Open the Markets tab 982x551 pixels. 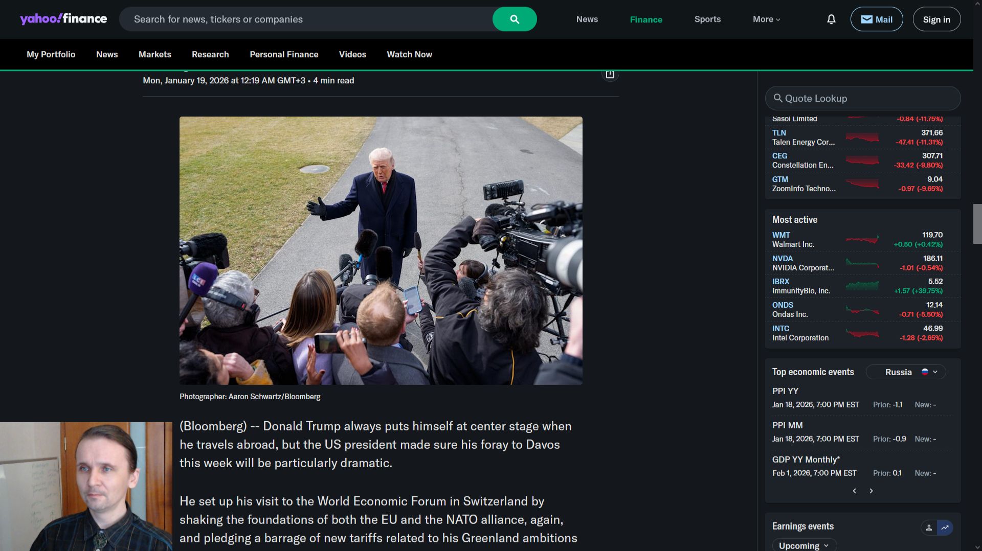[x=155, y=54]
